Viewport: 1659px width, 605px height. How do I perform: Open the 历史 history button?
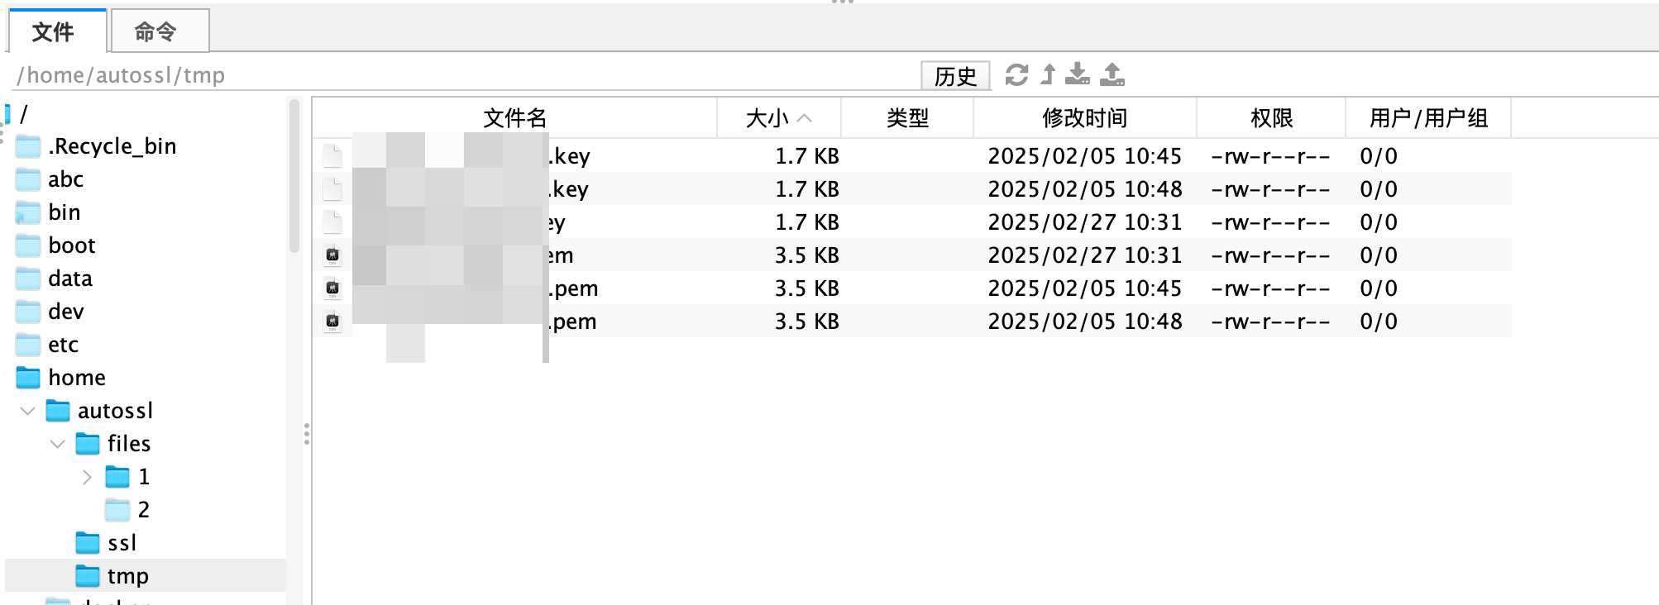pyautogui.click(x=955, y=76)
